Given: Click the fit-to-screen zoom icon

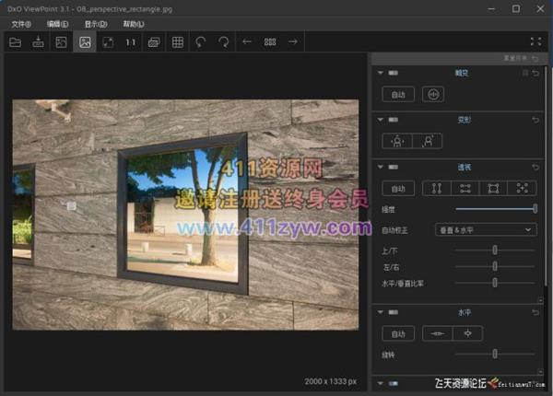Looking at the screenshot, I should pyautogui.click(x=108, y=42).
